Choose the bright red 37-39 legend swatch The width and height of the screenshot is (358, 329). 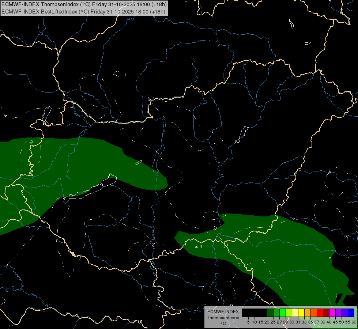coord(320,313)
